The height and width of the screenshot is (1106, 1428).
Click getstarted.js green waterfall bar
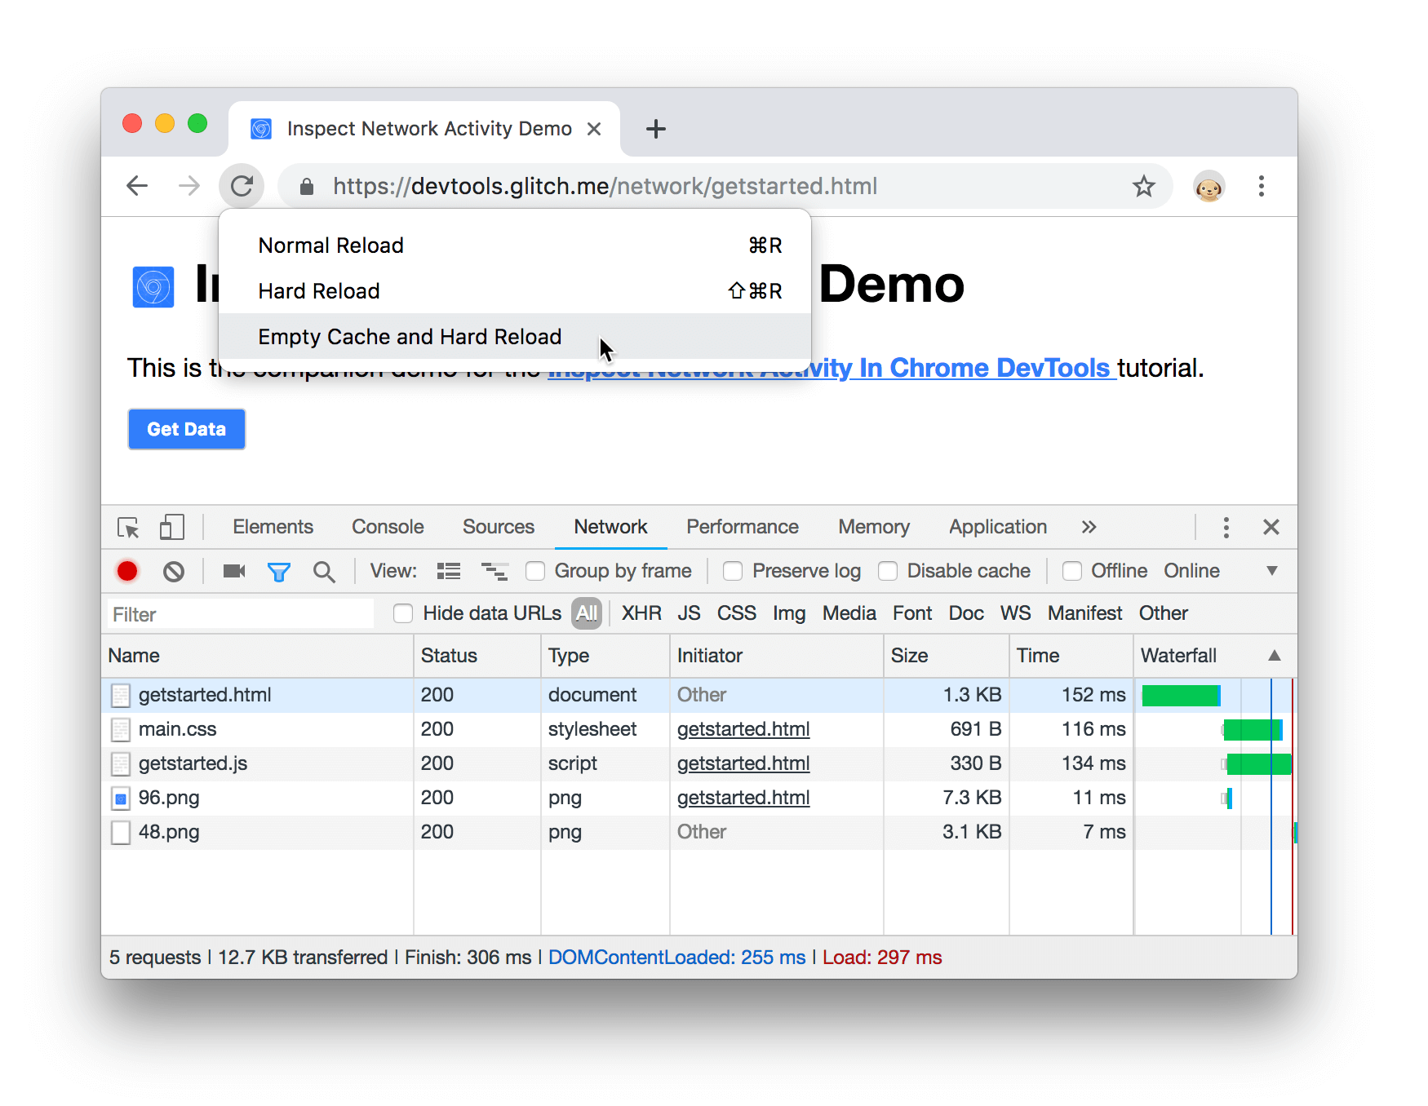coord(1259,764)
